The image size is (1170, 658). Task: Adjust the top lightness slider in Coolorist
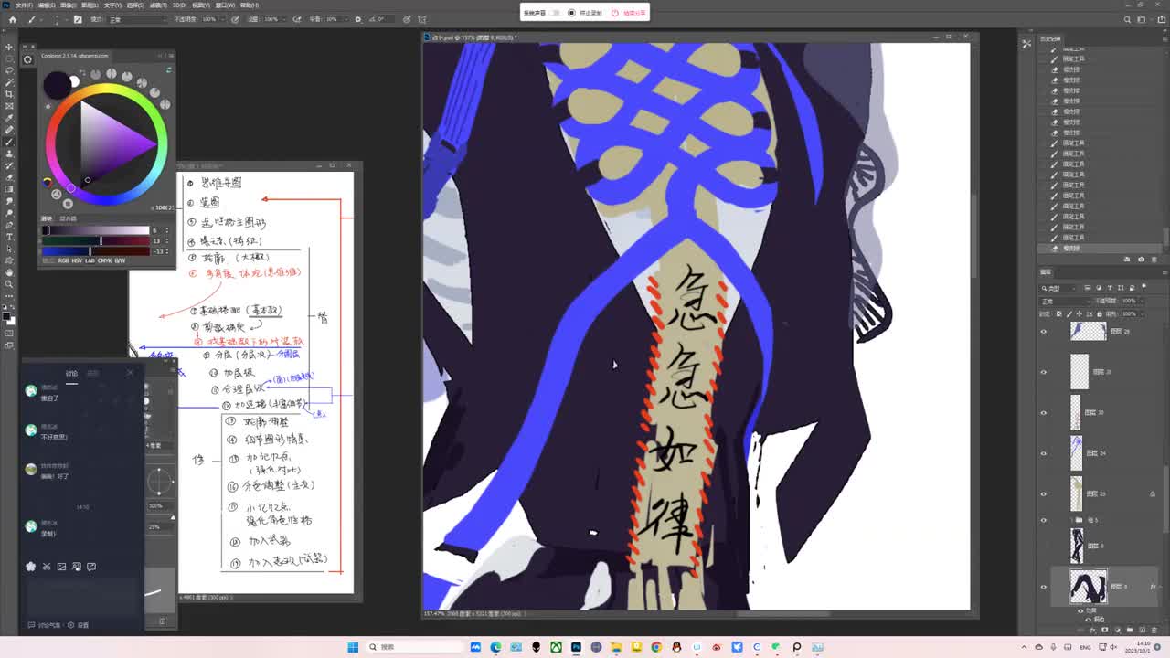[96, 230]
